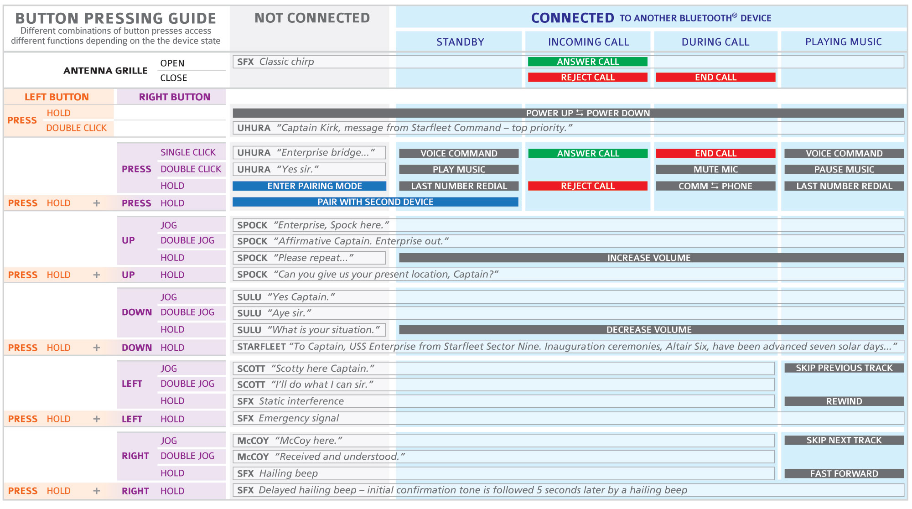Screen dimensions: 912x509
Task: Click PAUSE MUSIC in the Playing Music column
Action: pyautogui.click(x=844, y=170)
